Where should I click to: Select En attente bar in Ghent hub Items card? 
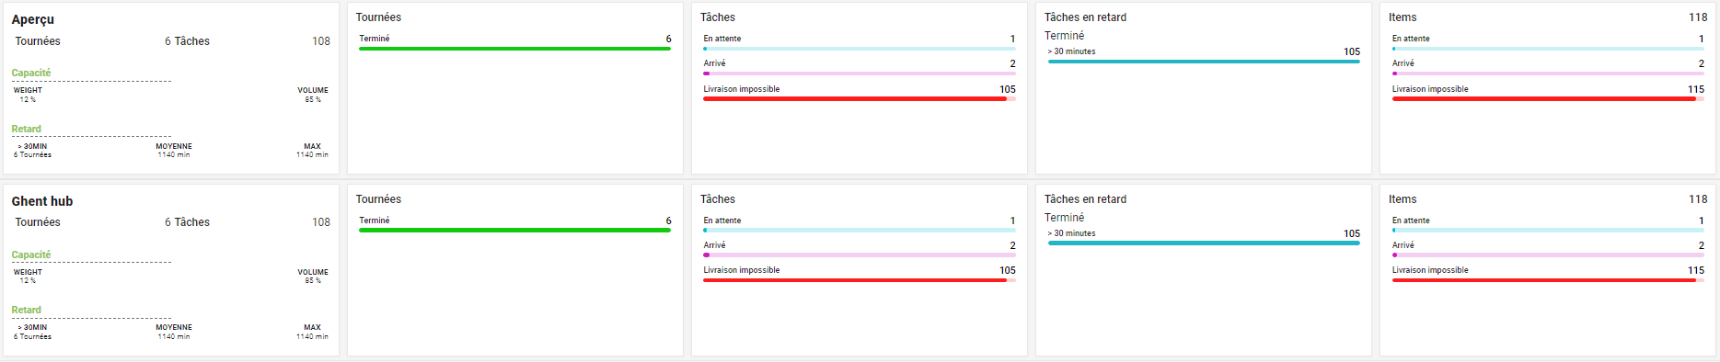click(x=1548, y=231)
